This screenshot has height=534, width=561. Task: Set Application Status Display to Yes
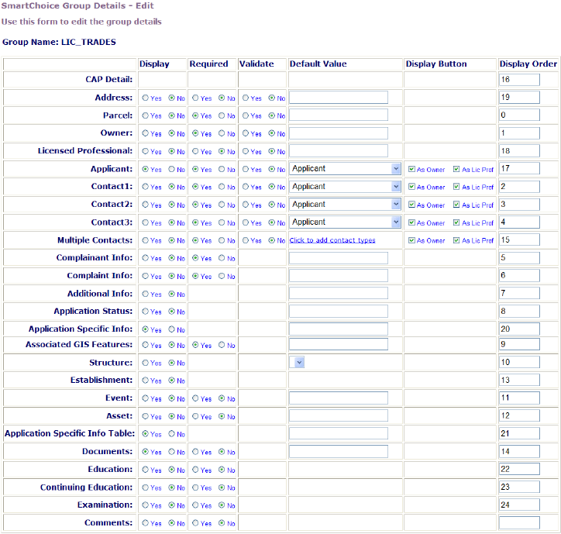pos(145,311)
